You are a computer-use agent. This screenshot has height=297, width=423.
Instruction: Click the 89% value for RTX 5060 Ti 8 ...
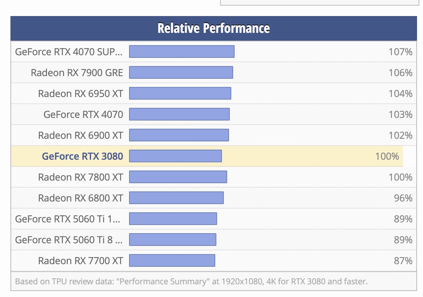point(403,240)
